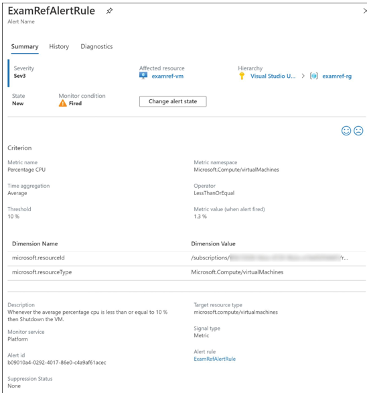Open the Visual Studio subscription link

(x=273, y=76)
